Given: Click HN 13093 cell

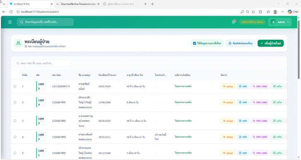Looking at the screenshot, I should click(41, 121).
